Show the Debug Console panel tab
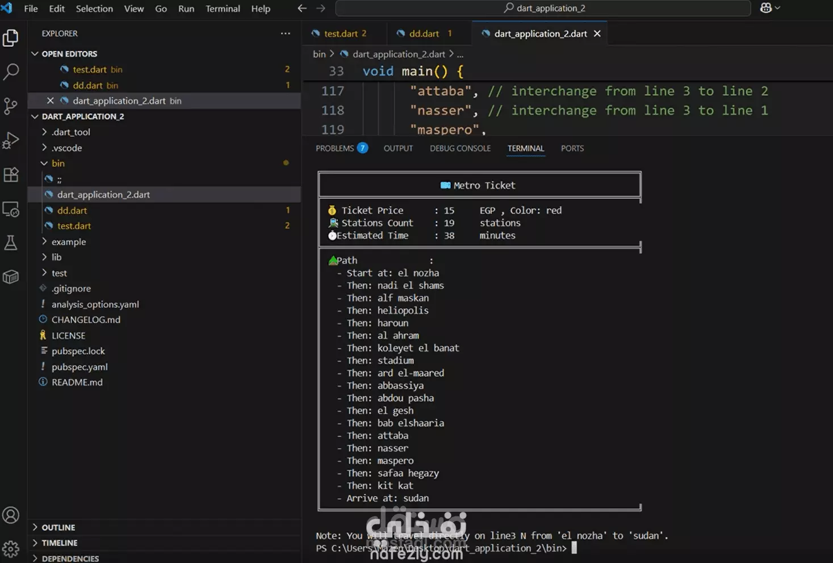This screenshot has width=833, height=563. pos(460,148)
